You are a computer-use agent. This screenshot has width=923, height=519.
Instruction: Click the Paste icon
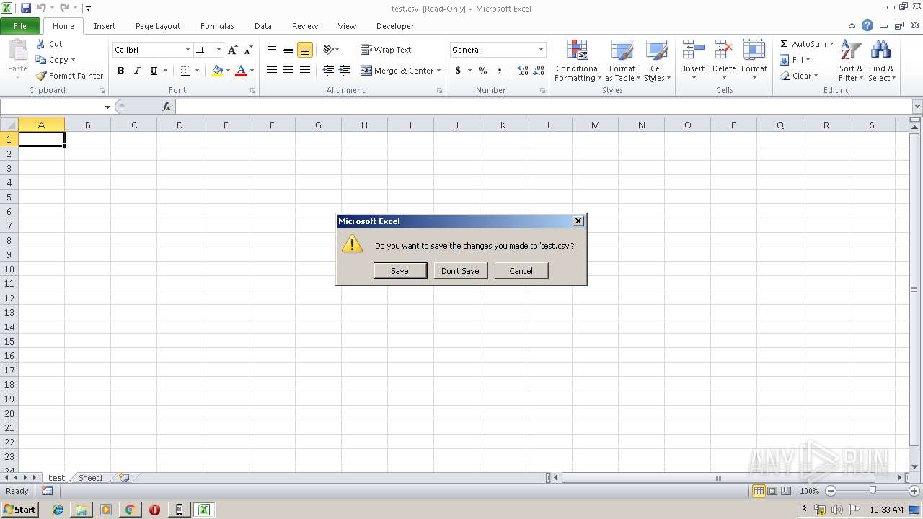point(17,50)
